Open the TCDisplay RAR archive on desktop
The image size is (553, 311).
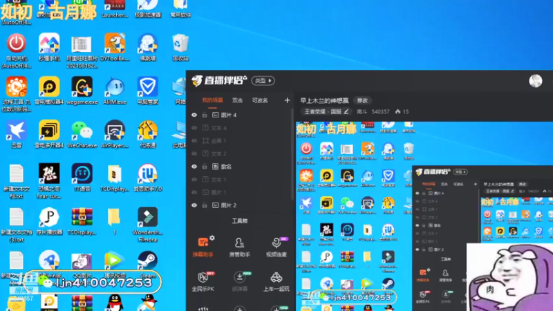(x=82, y=220)
